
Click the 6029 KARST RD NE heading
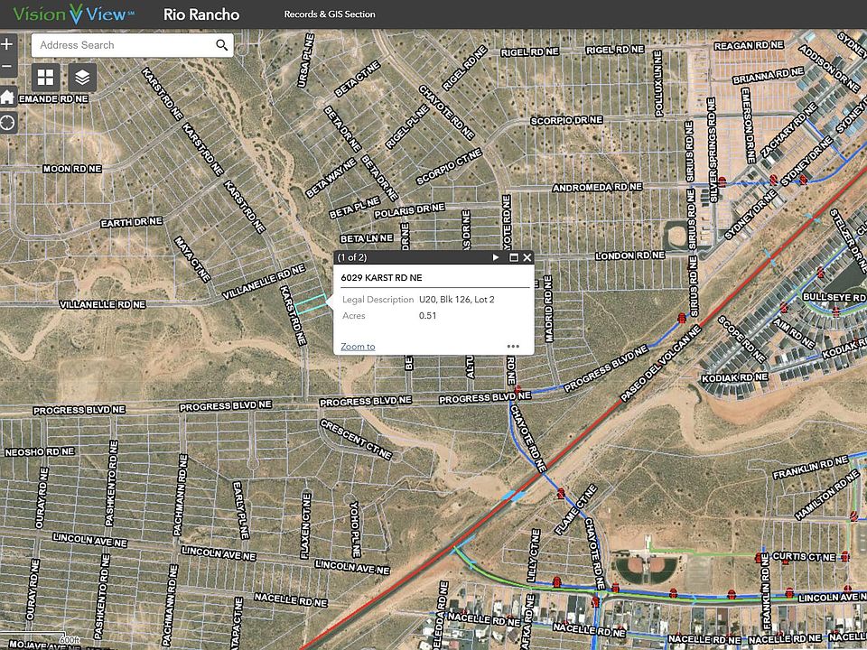coord(381,277)
